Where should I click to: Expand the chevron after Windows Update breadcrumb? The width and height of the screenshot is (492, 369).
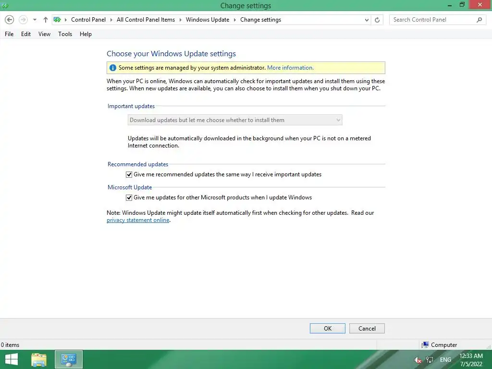coord(234,20)
